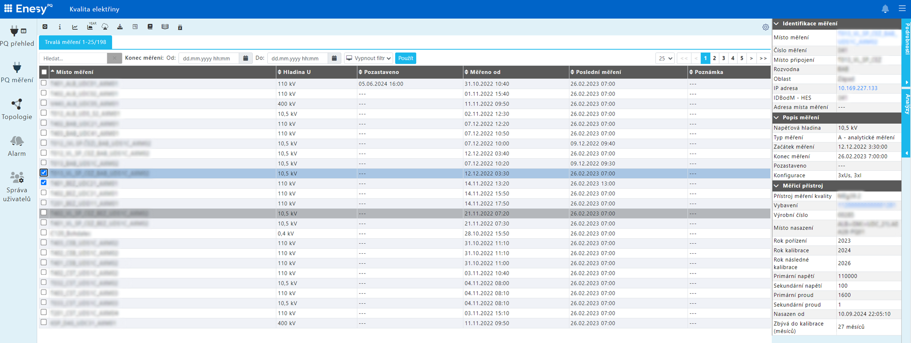Click the download icon in toolbar
The image size is (911, 343).
120,27
